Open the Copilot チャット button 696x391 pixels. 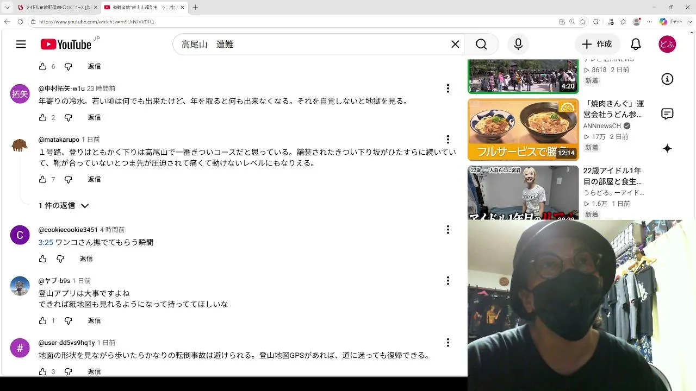(671, 22)
